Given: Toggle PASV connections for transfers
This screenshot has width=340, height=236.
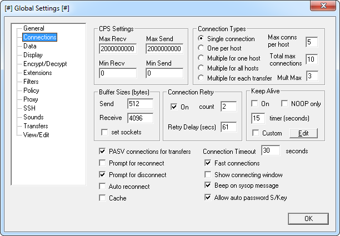Looking at the screenshot, I should (102, 151).
